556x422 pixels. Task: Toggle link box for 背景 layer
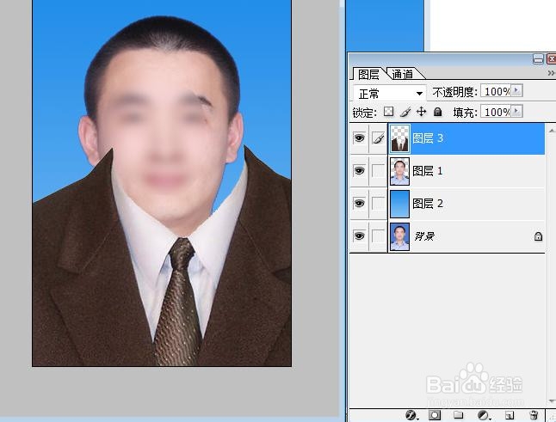tap(379, 236)
